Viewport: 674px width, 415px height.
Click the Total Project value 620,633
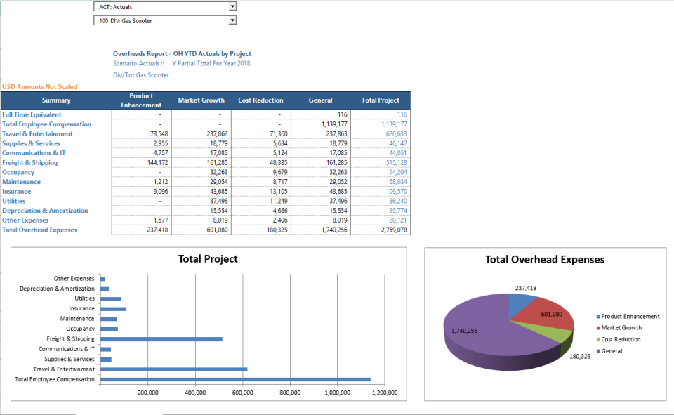click(396, 133)
